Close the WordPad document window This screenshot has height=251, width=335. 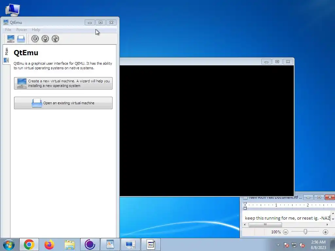tap(330, 197)
